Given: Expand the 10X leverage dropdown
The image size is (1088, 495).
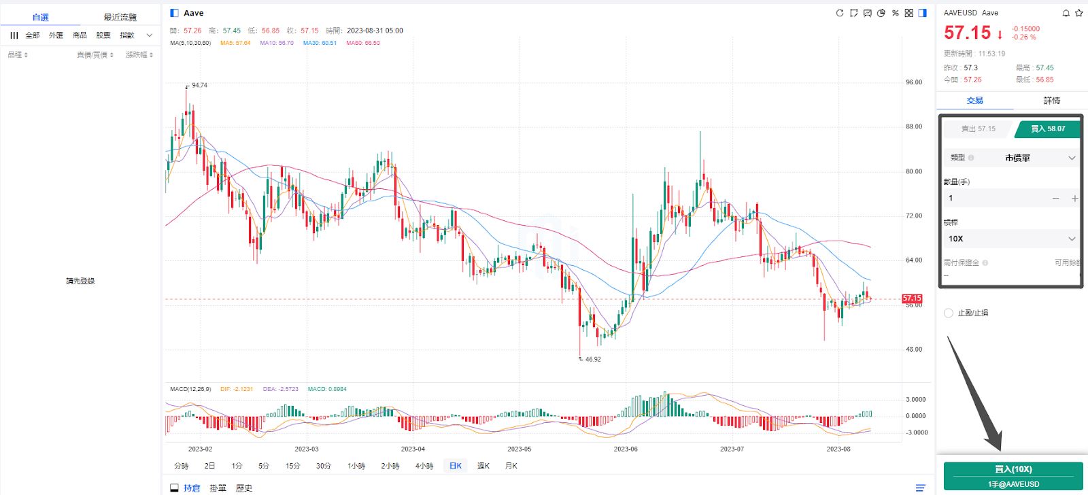Looking at the screenshot, I should coord(1012,239).
